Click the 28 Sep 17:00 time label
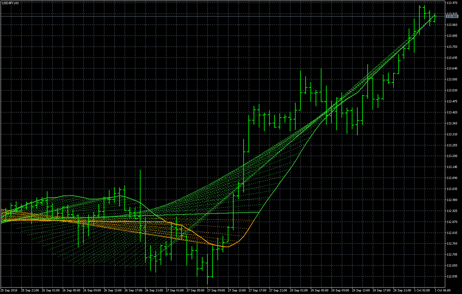 coord(382,290)
